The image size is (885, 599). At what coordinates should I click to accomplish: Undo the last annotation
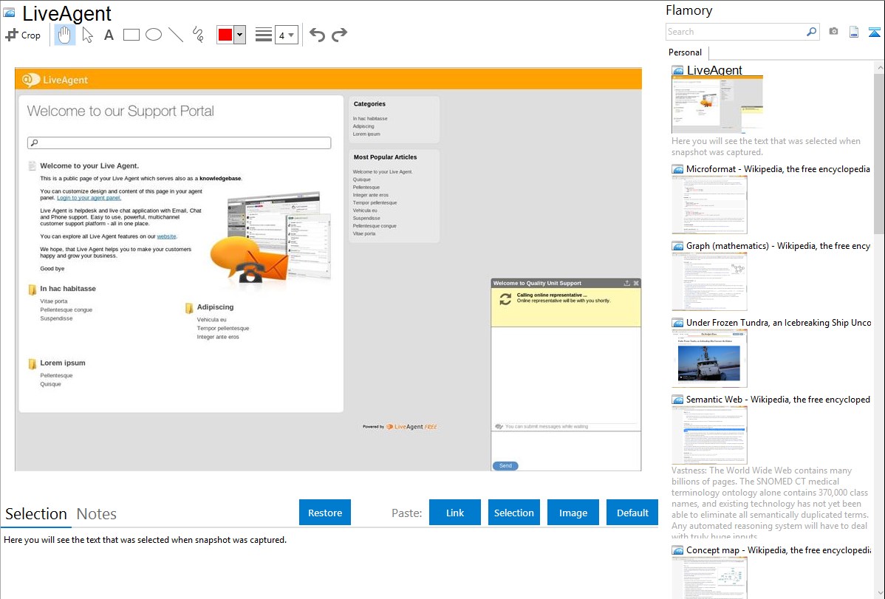click(317, 35)
